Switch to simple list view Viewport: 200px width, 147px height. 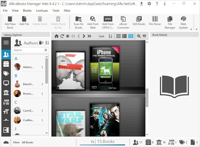tap(118, 36)
